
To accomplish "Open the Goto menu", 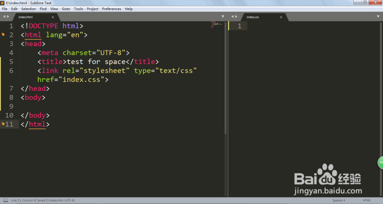I will coord(66,9).
